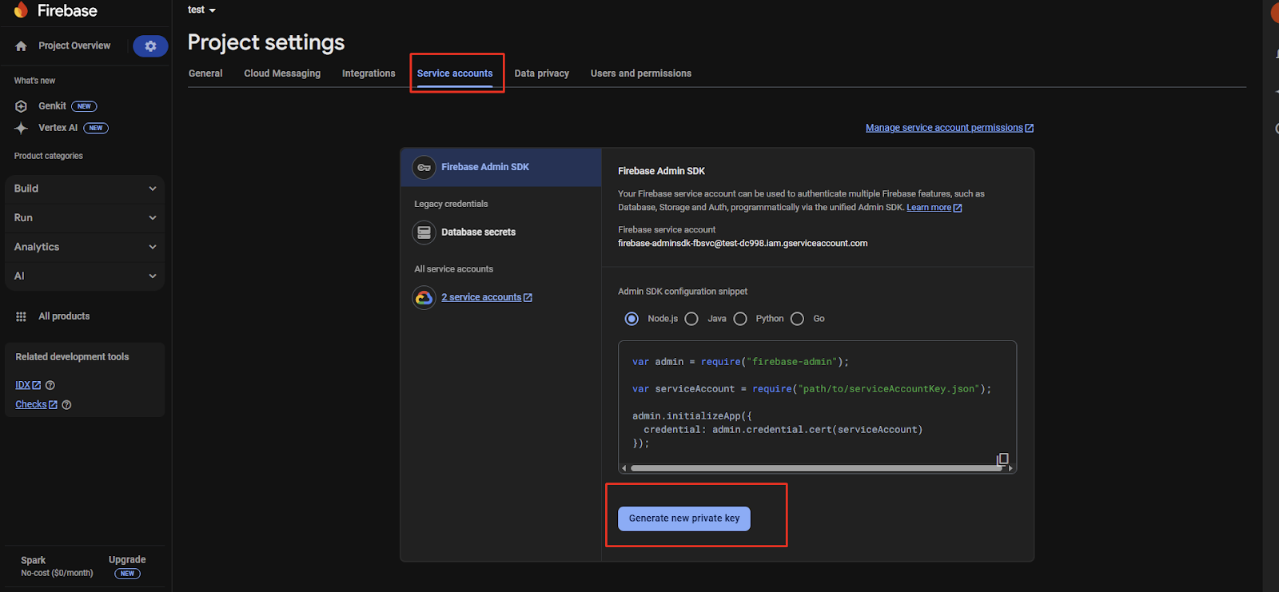
Task: Select Firebase Admin SDK in the list
Action: coord(501,167)
